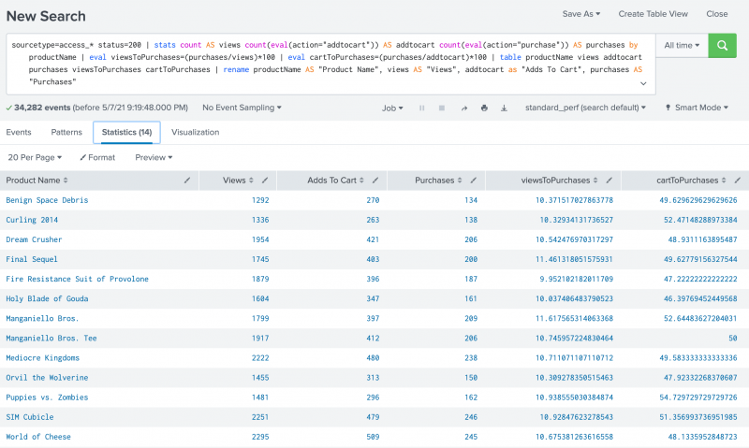Expand the search bar chevron
Screen dimensions: 749x448
coord(643,83)
